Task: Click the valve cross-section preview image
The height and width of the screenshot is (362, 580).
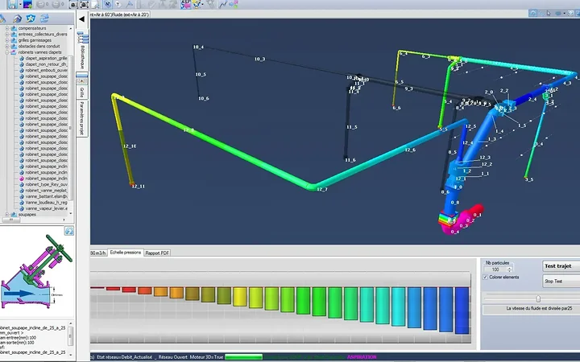Action: [x=36, y=272]
